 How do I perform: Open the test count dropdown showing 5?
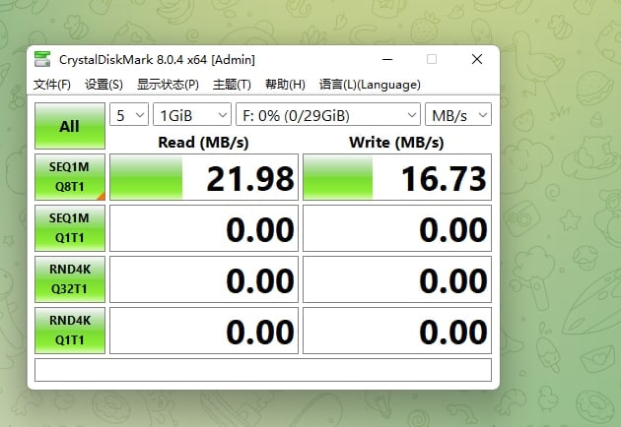tap(129, 115)
